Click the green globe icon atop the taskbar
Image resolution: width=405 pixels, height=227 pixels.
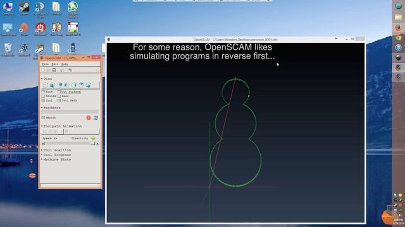tap(398, 6)
